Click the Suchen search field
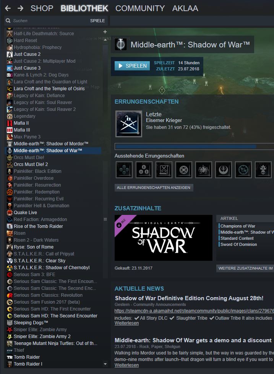 (48, 21)
